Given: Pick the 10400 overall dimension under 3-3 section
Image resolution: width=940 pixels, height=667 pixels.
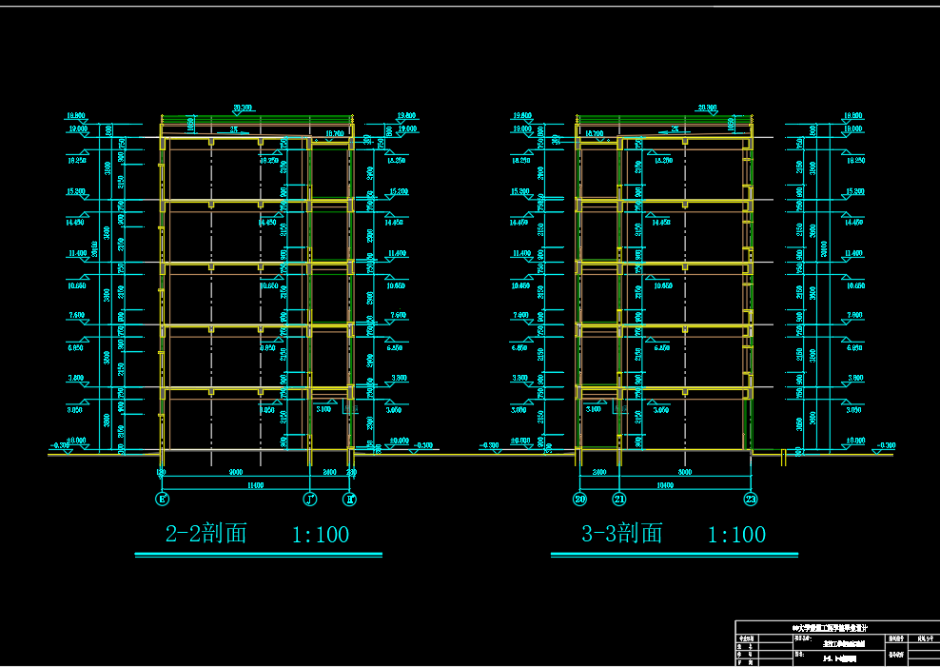Looking at the screenshot, I should tap(665, 485).
